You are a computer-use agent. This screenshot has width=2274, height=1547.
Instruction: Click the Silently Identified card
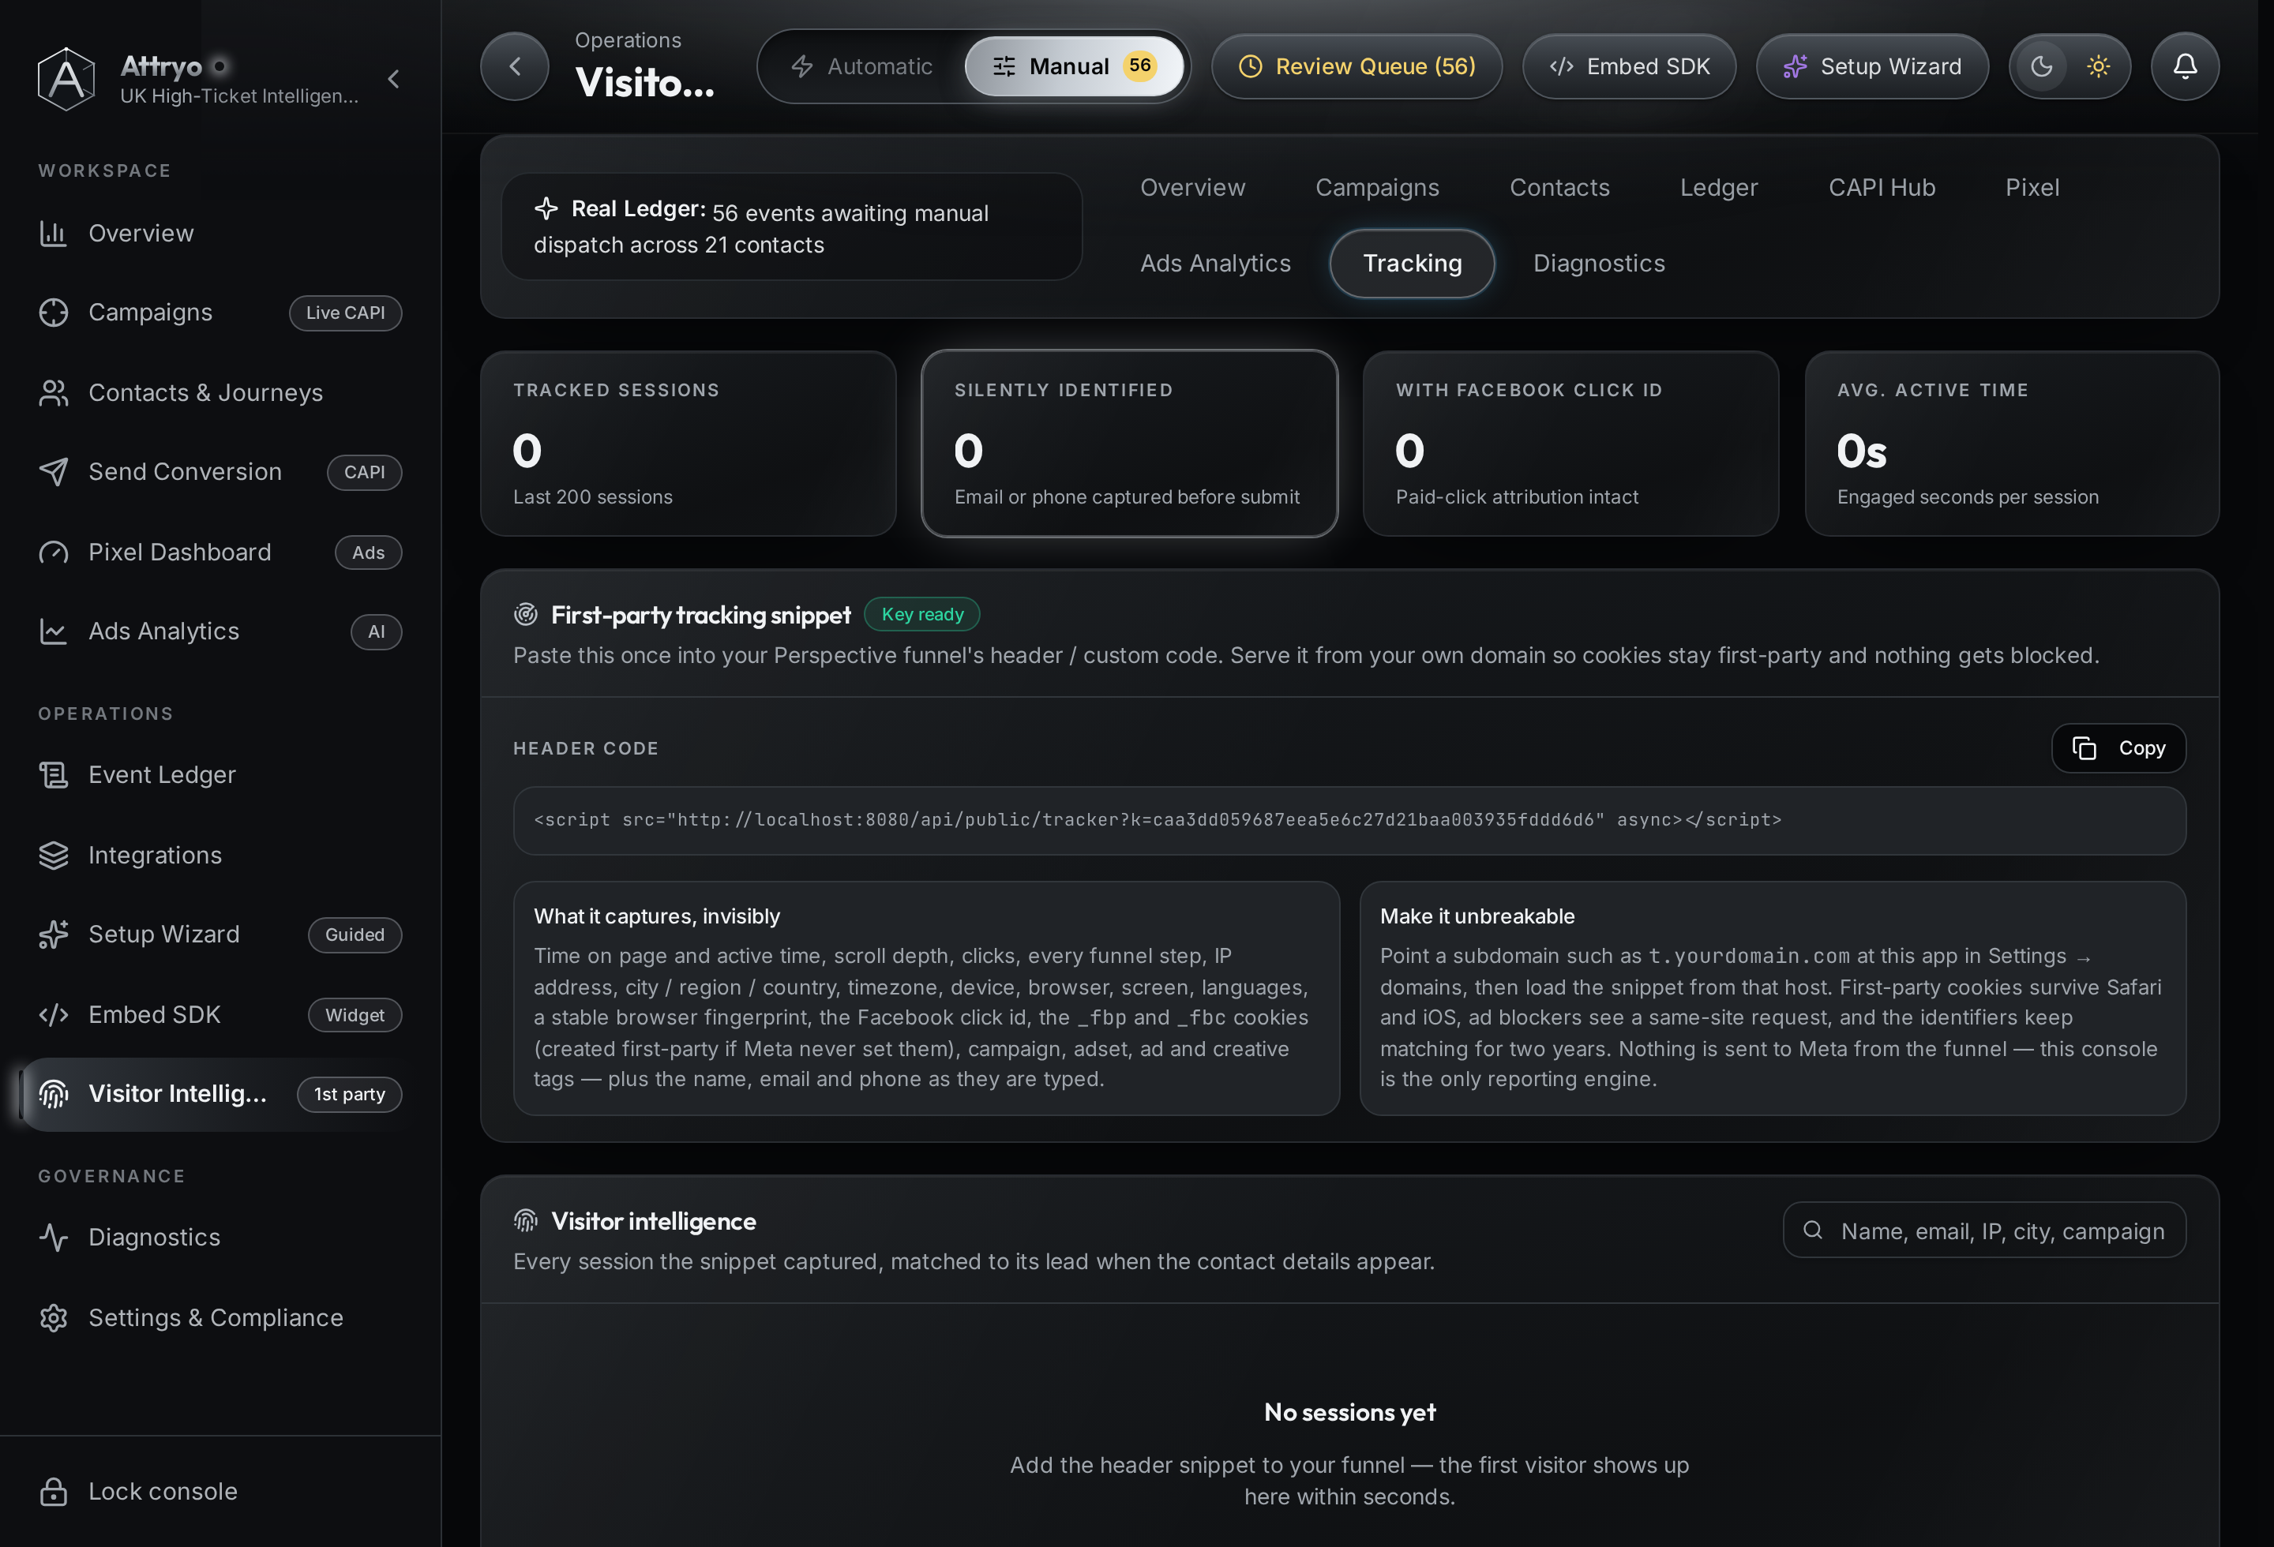(1129, 444)
